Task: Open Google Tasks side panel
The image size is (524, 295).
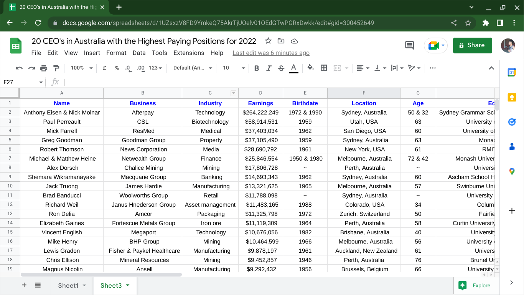Action: (512, 122)
